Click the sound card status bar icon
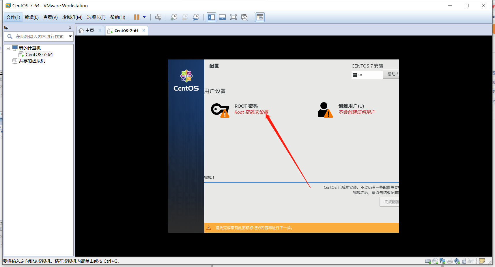Viewport: 495px width, 267px height. [457, 261]
